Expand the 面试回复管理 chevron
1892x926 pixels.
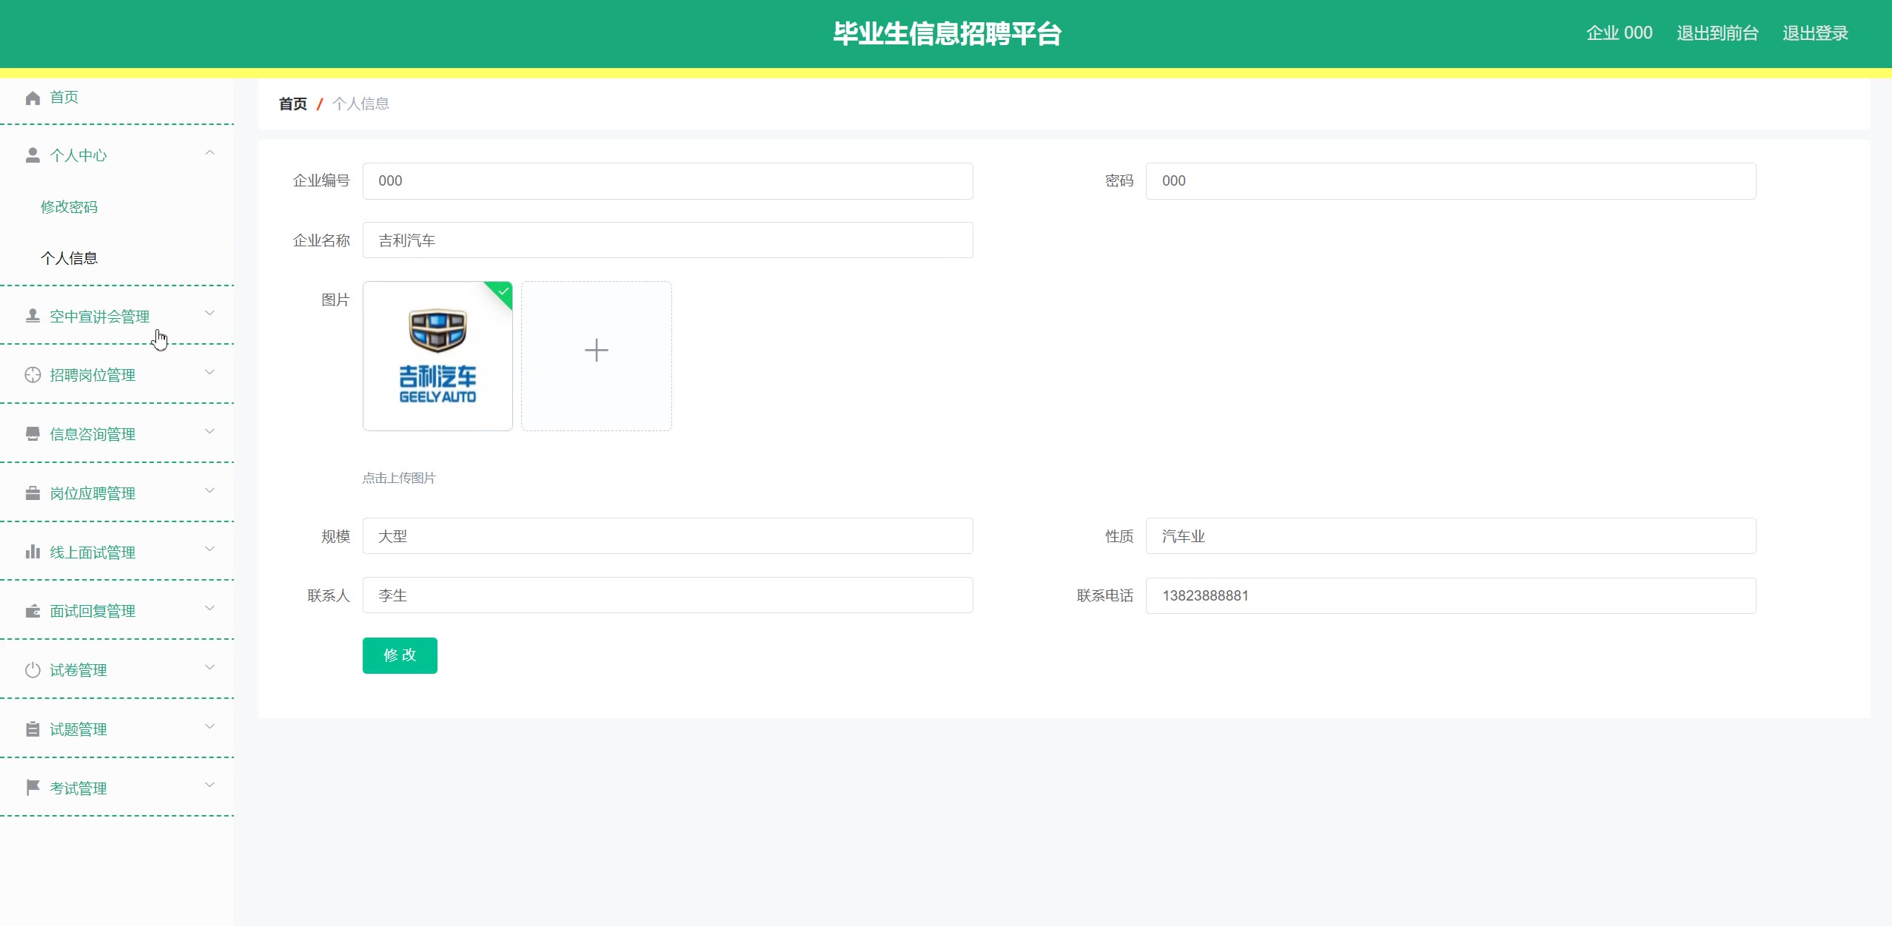tap(209, 608)
